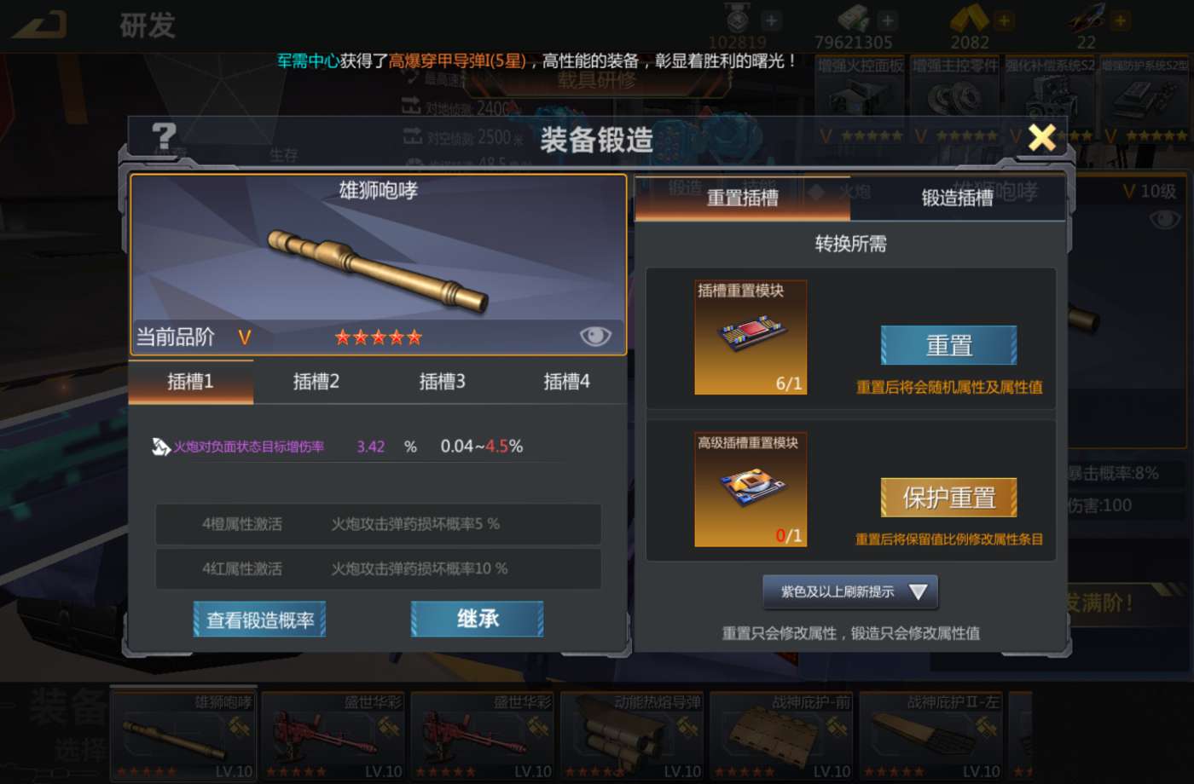Click the plus icon beside the 22 counter
This screenshot has width=1194, height=784.
[1121, 20]
